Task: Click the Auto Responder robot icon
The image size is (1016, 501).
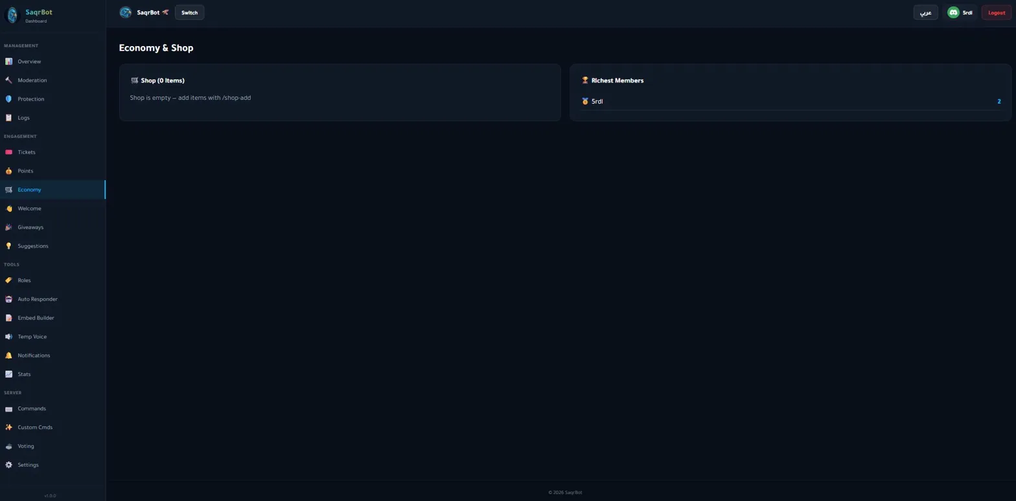Action: pos(8,299)
